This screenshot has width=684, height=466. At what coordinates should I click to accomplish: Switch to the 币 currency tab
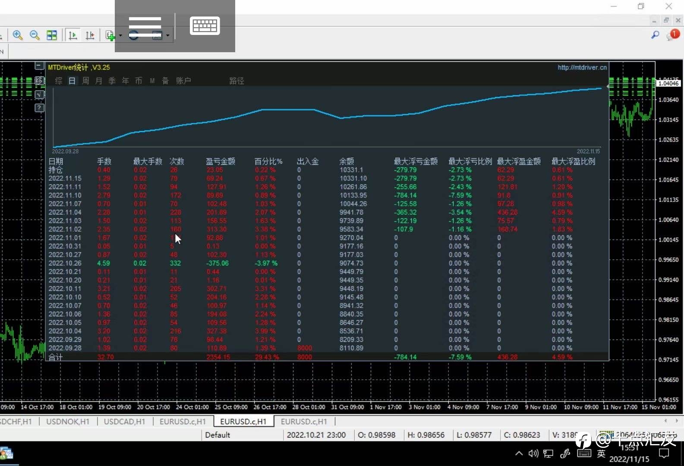tap(139, 81)
